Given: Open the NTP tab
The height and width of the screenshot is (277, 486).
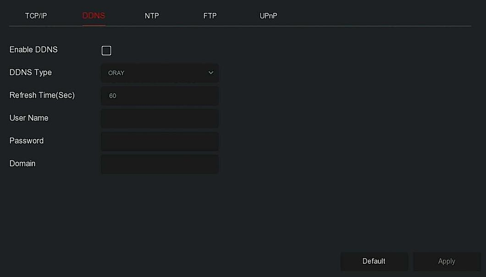Looking at the screenshot, I should 152,16.
